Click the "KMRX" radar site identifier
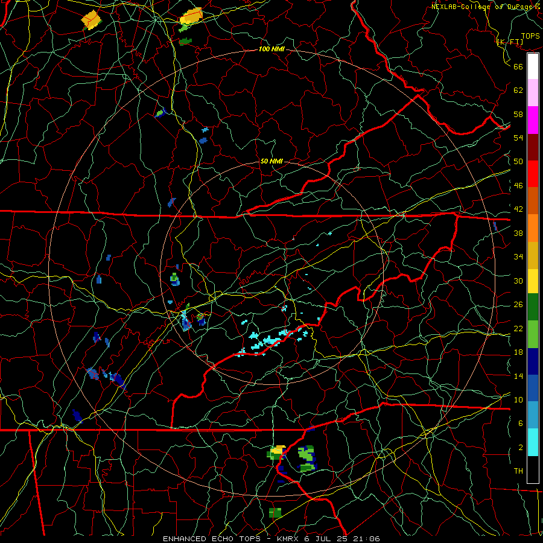Screen dimensions: 543x543 click(x=287, y=539)
